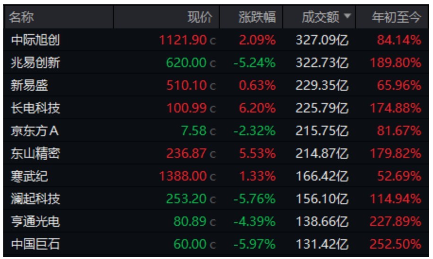Select stock 中际旭创
The width and height of the screenshot is (433, 259).
point(35,40)
